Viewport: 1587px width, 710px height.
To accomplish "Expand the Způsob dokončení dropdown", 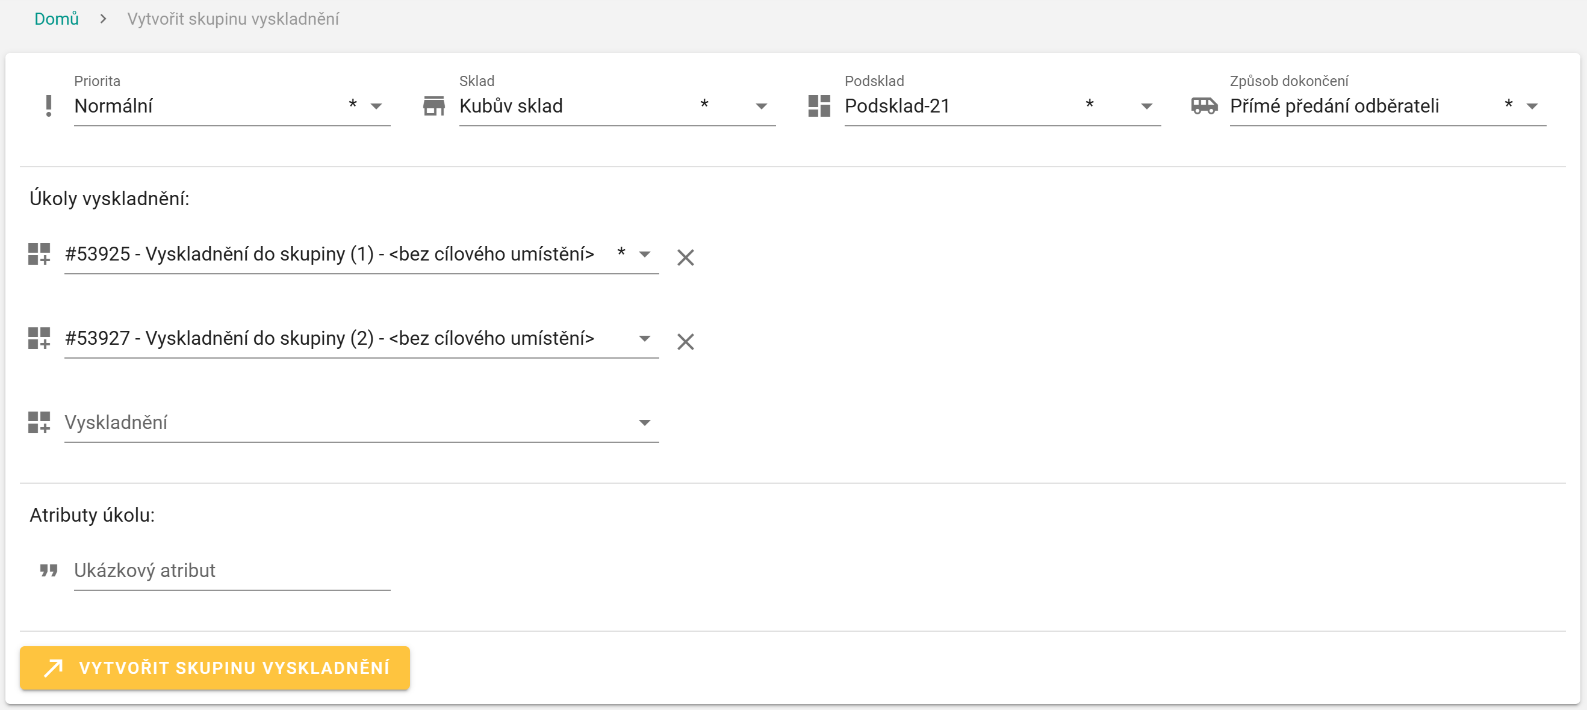I will point(1532,106).
